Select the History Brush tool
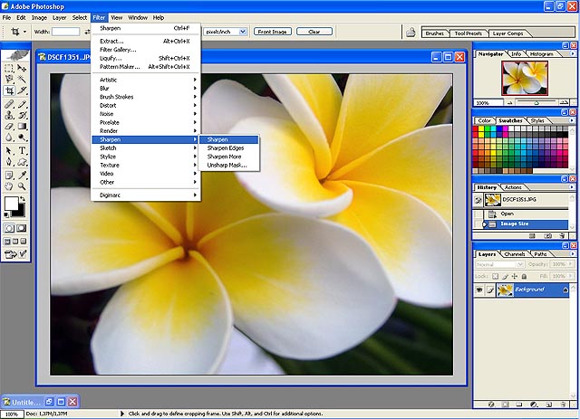This screenshot has height=419, width=580. pos(22,115)
